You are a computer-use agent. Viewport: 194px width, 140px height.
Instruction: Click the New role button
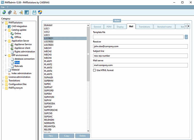click(x=51, y=136)
